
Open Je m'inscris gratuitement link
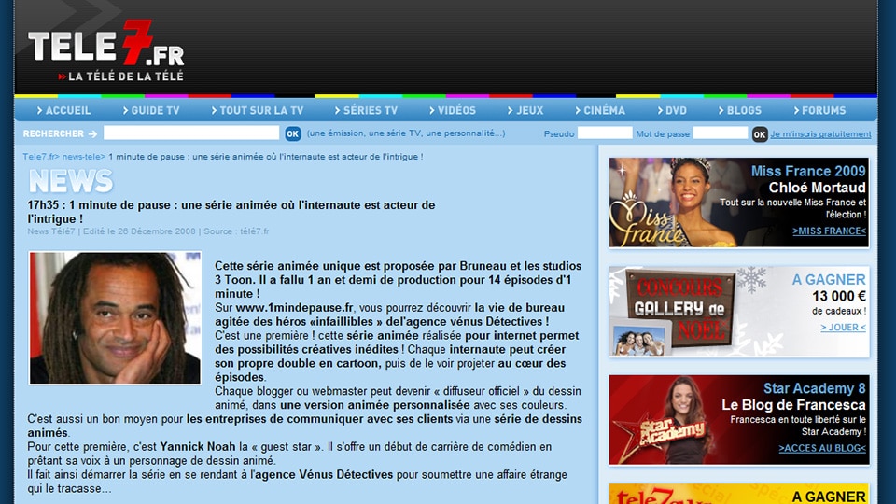pos(820,134)
